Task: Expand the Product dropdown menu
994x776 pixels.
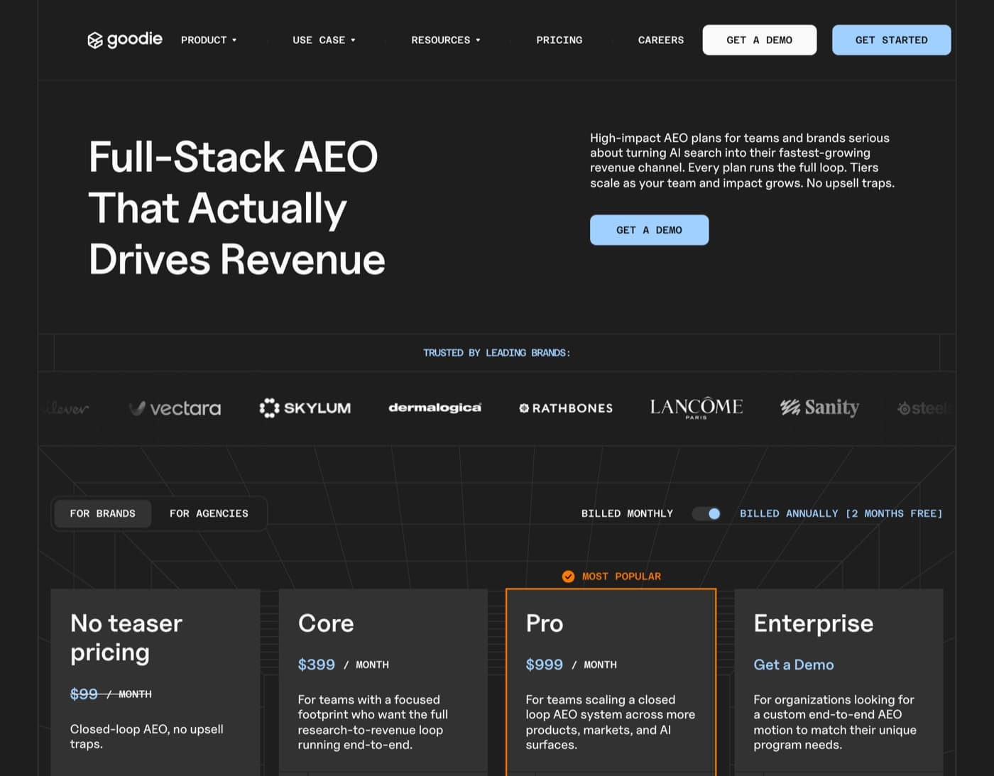Action: click(x=209, y=40)
